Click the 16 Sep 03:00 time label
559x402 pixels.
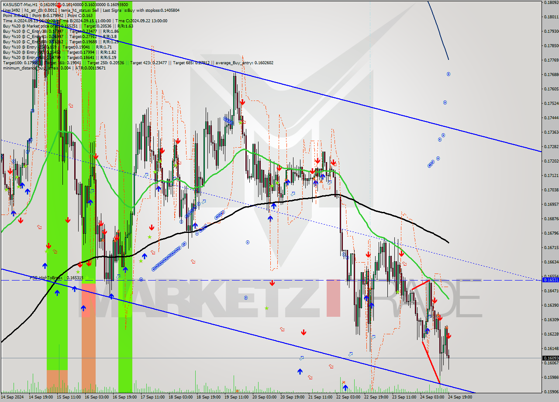pyautogui.click(x=97, y=397)
